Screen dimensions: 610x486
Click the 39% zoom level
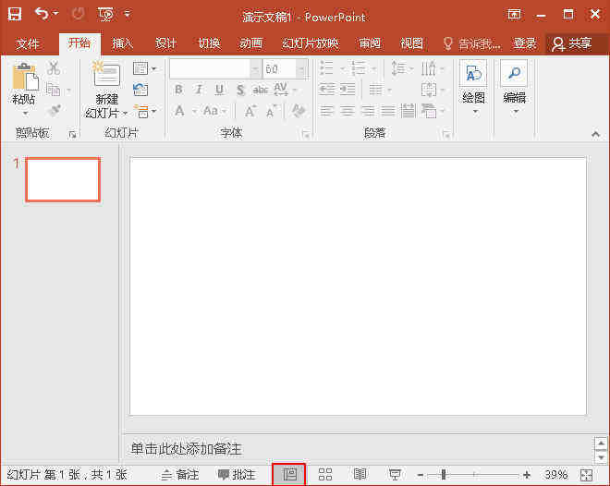pos(555,475)
